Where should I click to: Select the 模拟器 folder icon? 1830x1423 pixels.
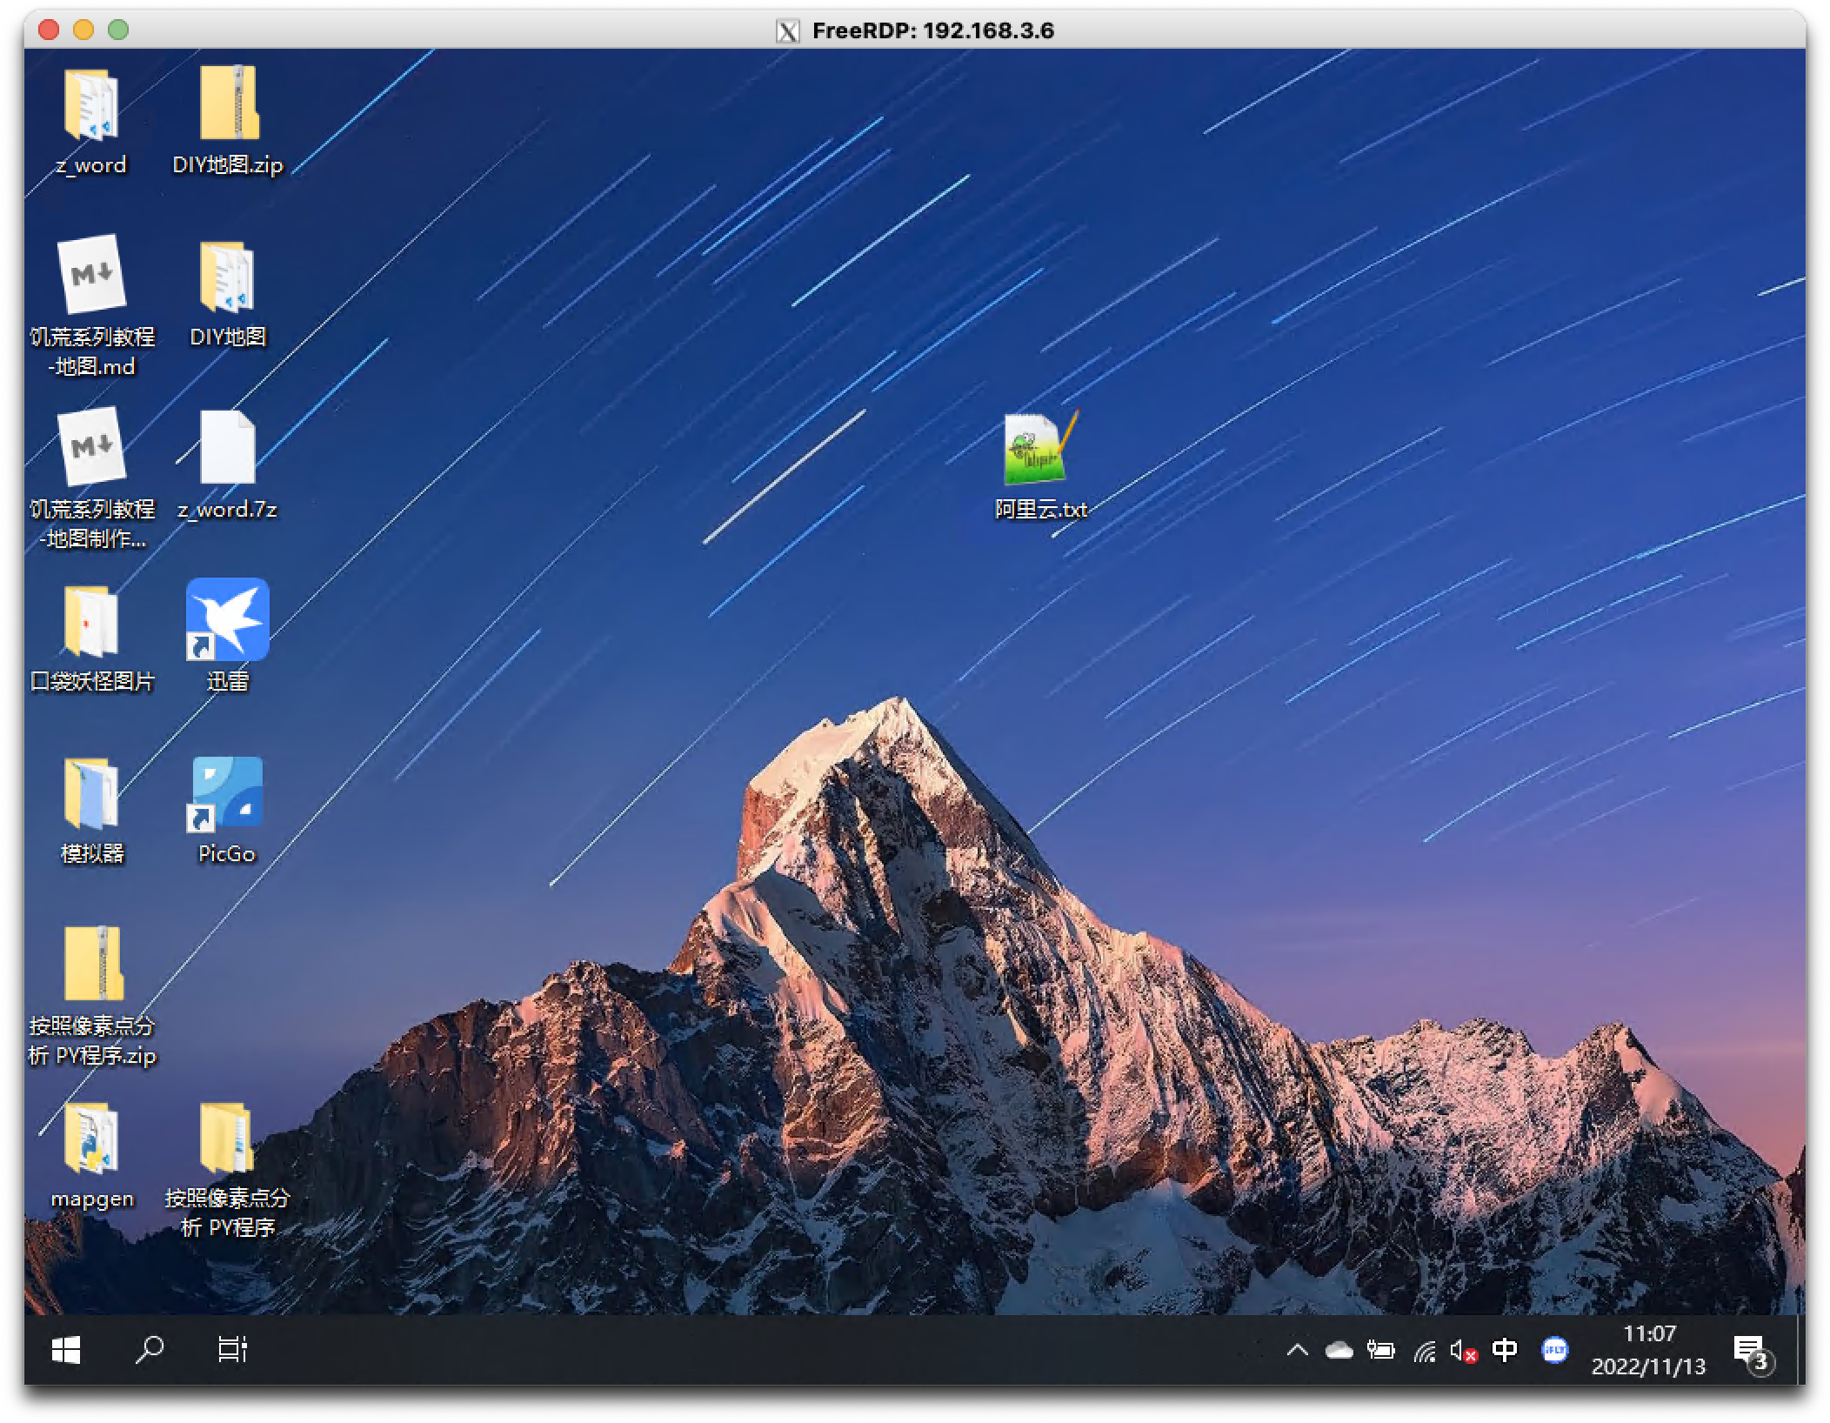click(90, 793)
